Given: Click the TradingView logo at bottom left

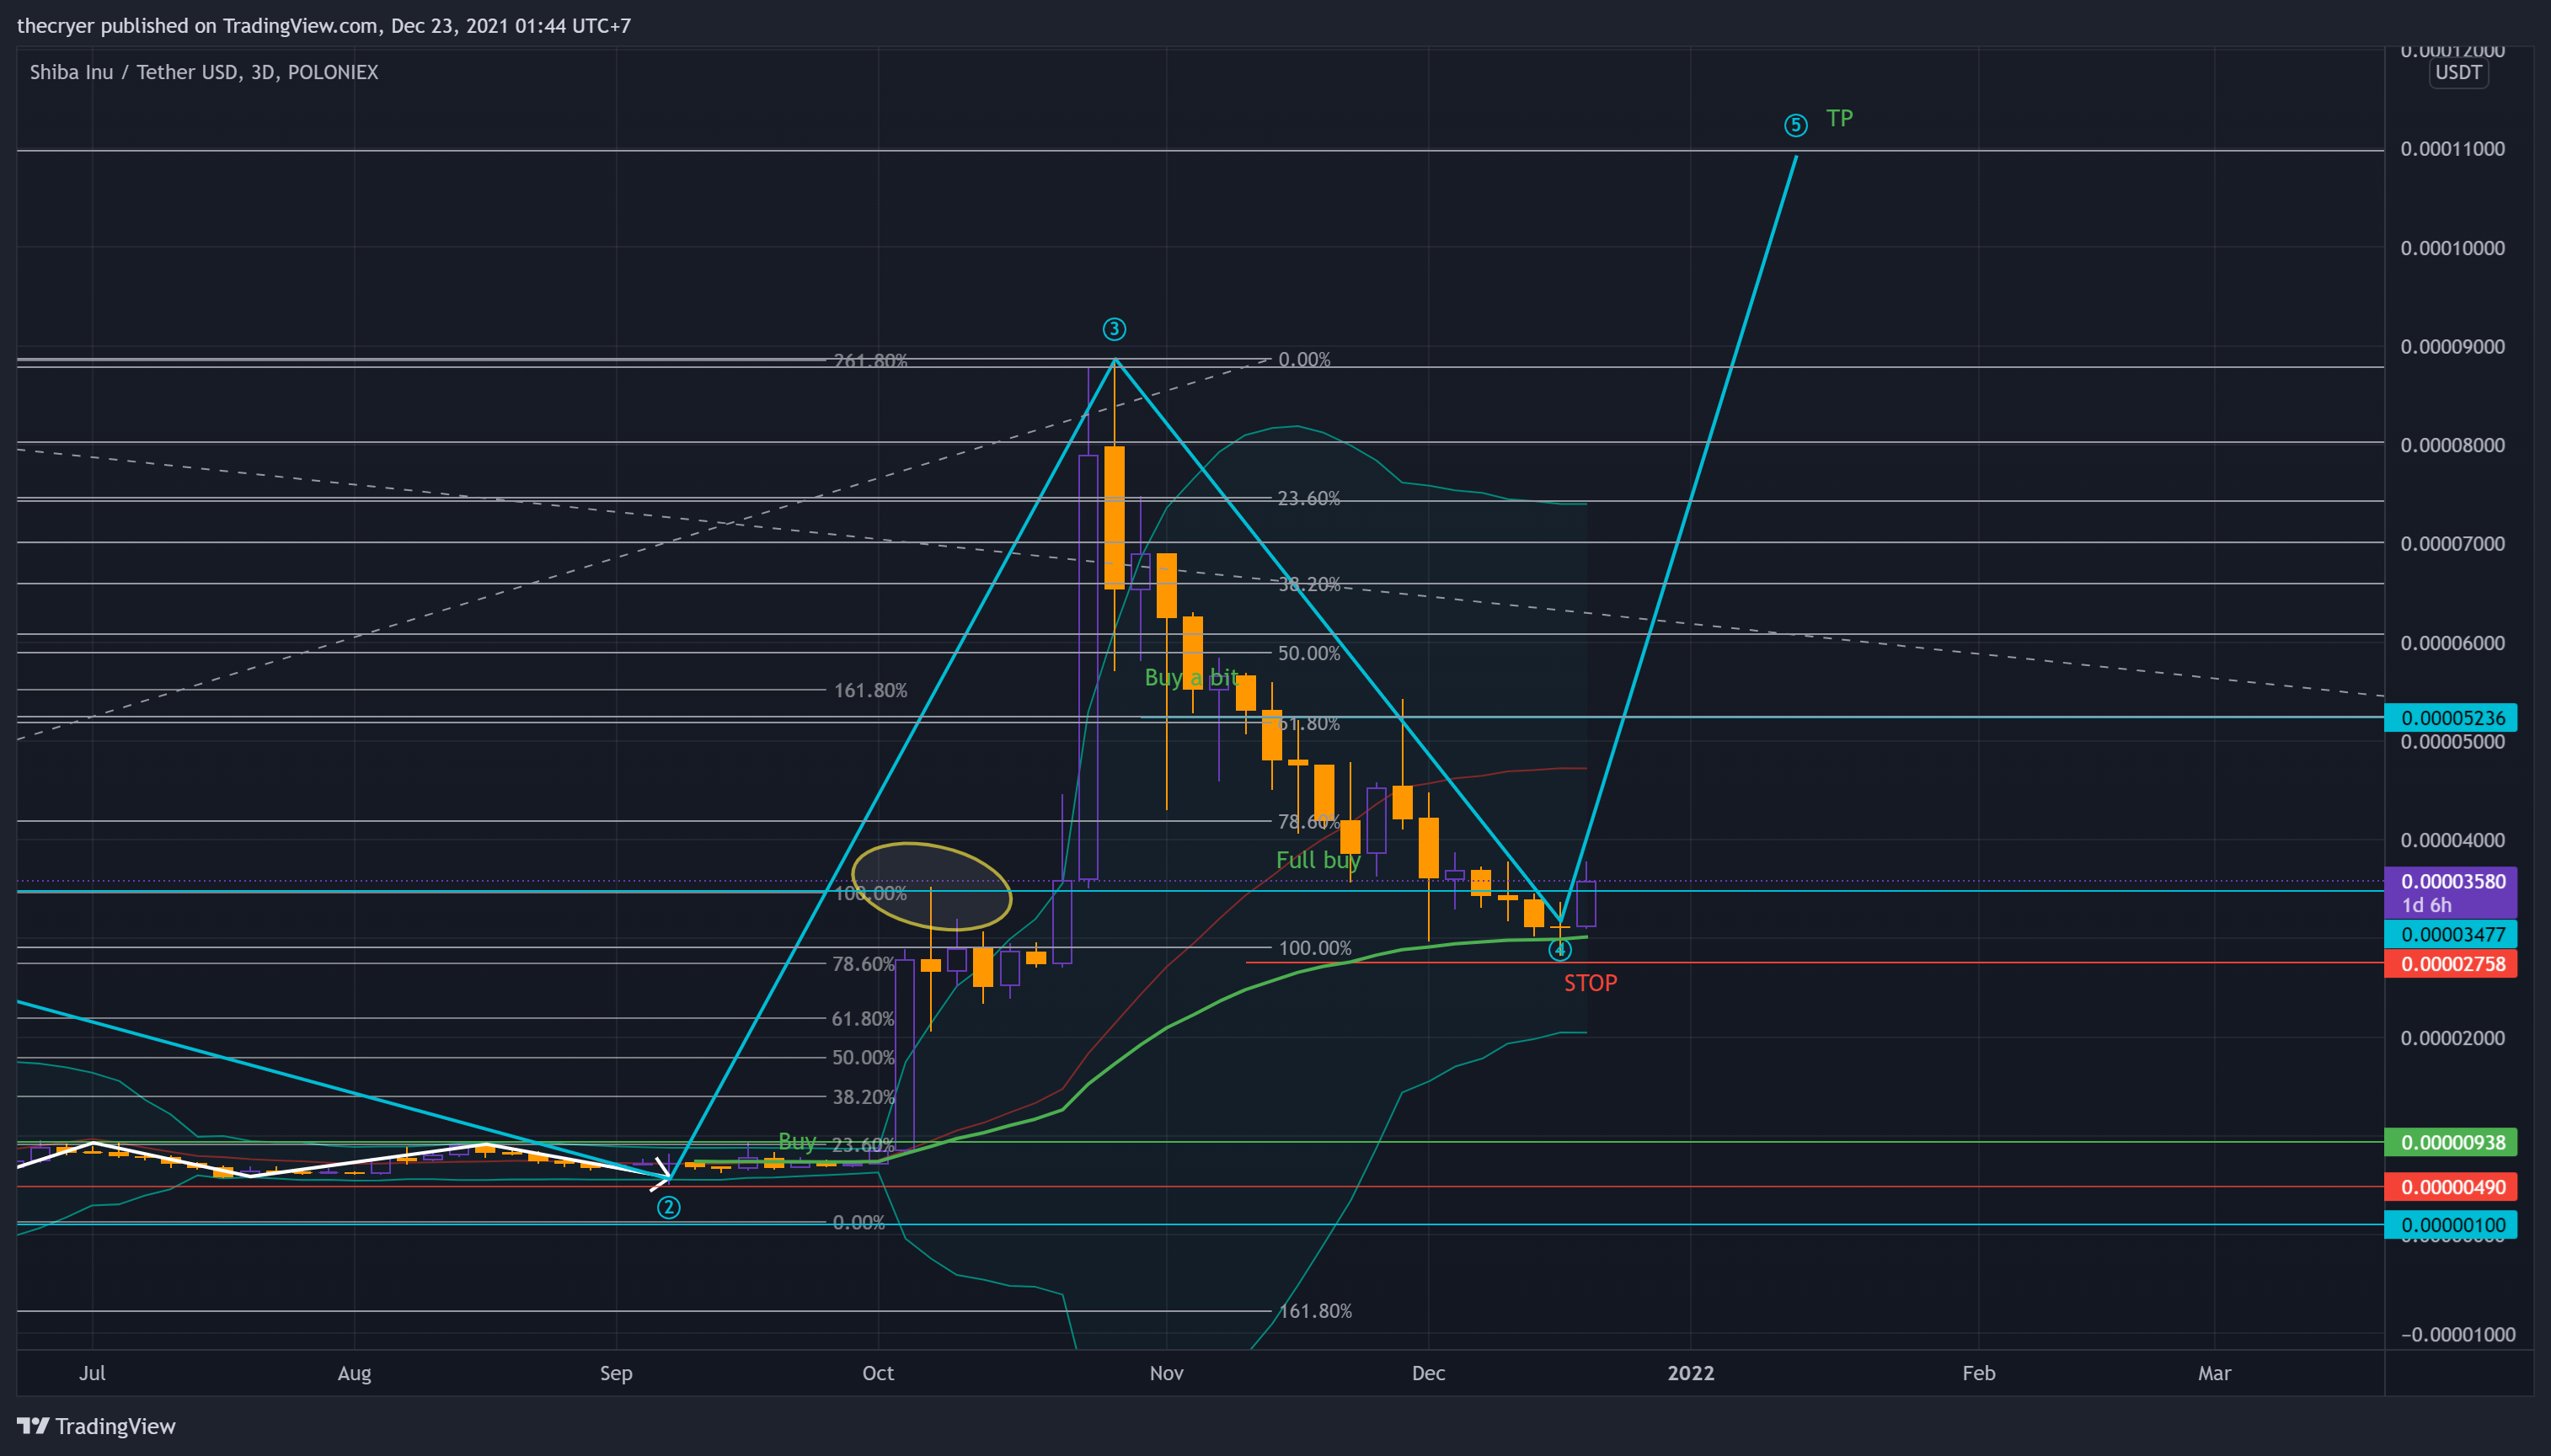Looking at the screenshot, I should point(96,1426).
